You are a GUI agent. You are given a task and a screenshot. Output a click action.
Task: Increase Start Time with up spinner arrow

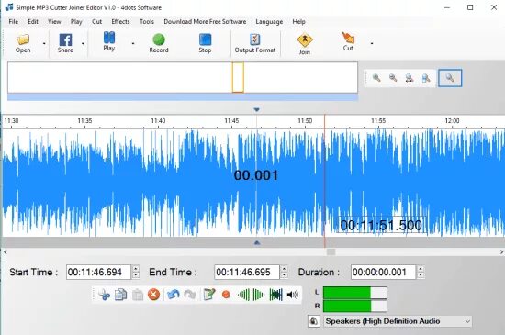click(136, 269)
